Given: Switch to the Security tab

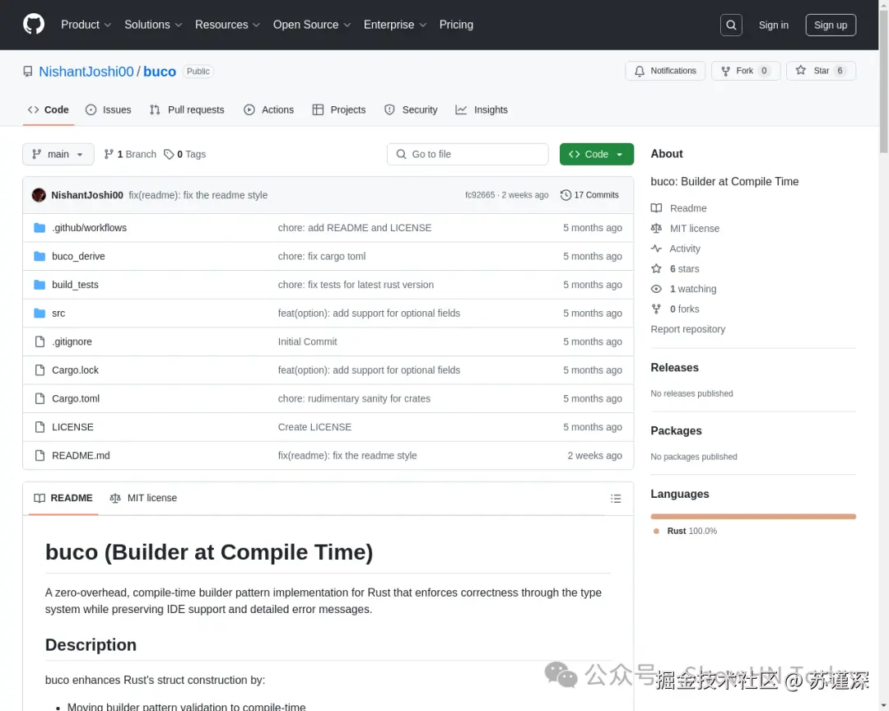Looking at the screenshot, I should click(x=411, y=109).
